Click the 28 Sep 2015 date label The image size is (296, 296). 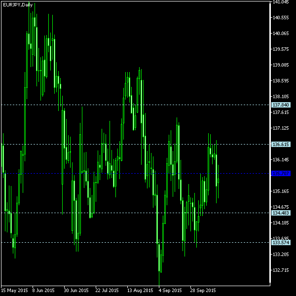pyautogui.click(x=203, y=291)
